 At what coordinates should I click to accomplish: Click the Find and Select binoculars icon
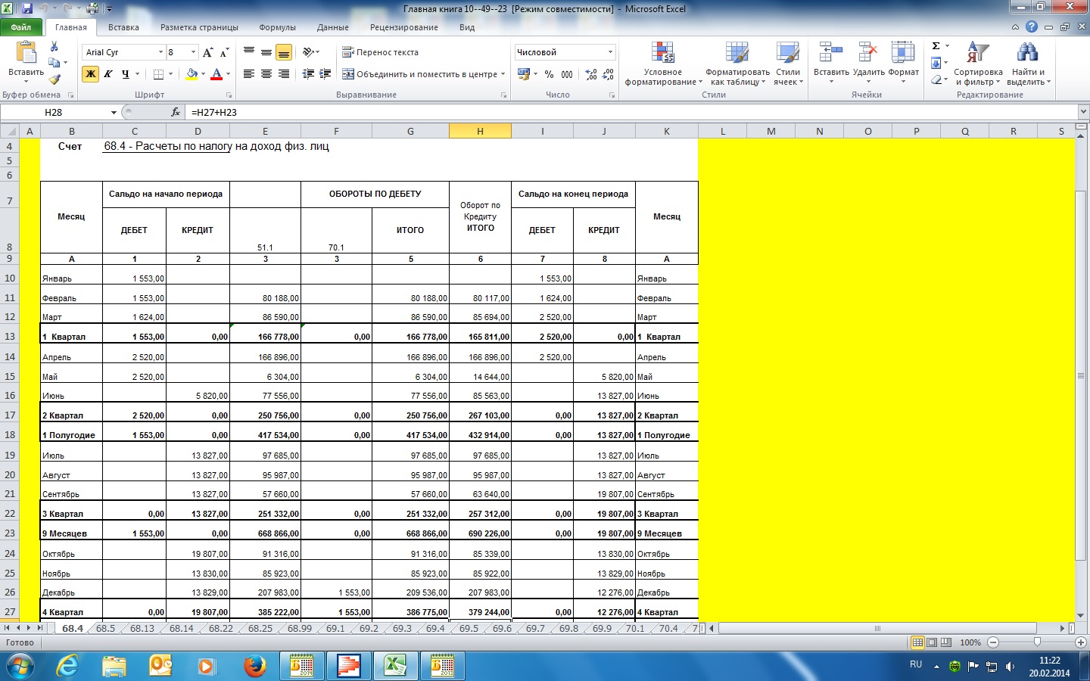pos(1027,53)
